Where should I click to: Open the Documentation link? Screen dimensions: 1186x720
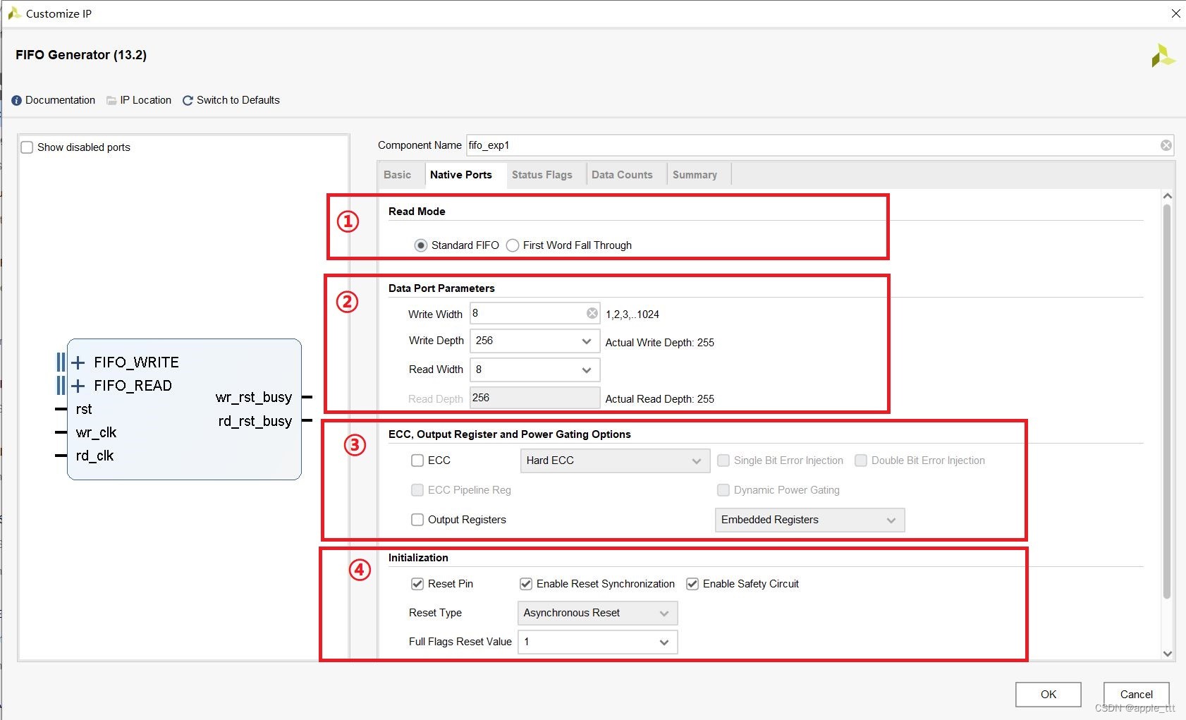click(x=60, y=100)
